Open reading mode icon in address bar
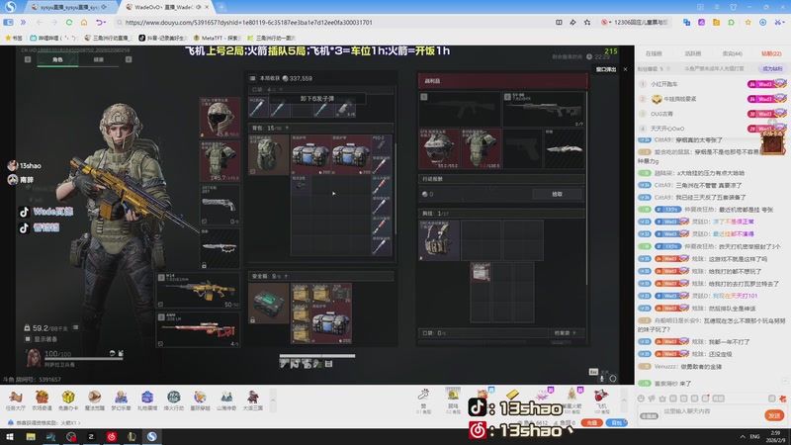This screenshot has width=791, height=445. [559, 22]
